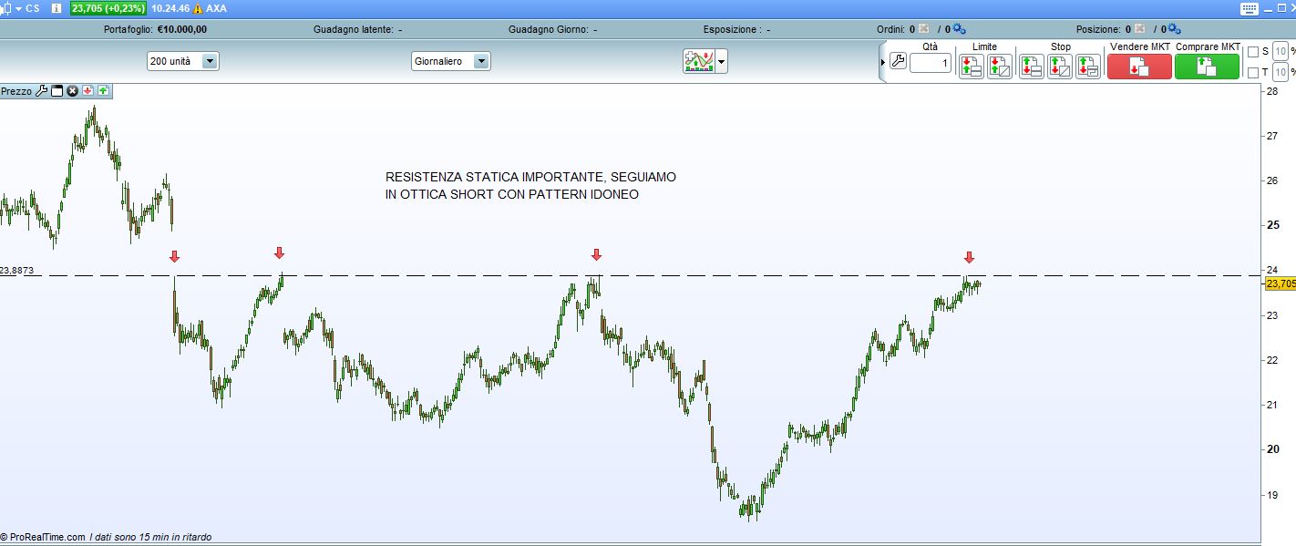Open the 200 unità dropdown
1296x546 pixels.
click(210, 61)
